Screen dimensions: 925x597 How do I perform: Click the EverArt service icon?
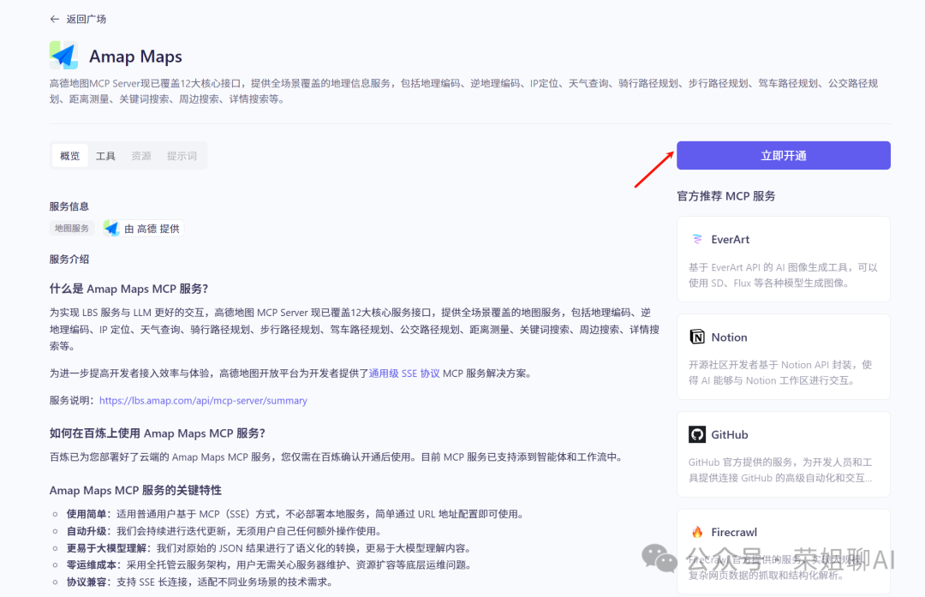point(695,241)
